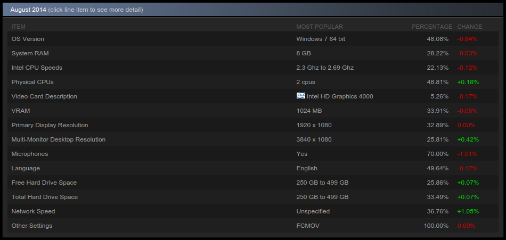Open Total Hard Drive Space details
This screenshot has height=240, width=506.
click(x=252, y=197)
